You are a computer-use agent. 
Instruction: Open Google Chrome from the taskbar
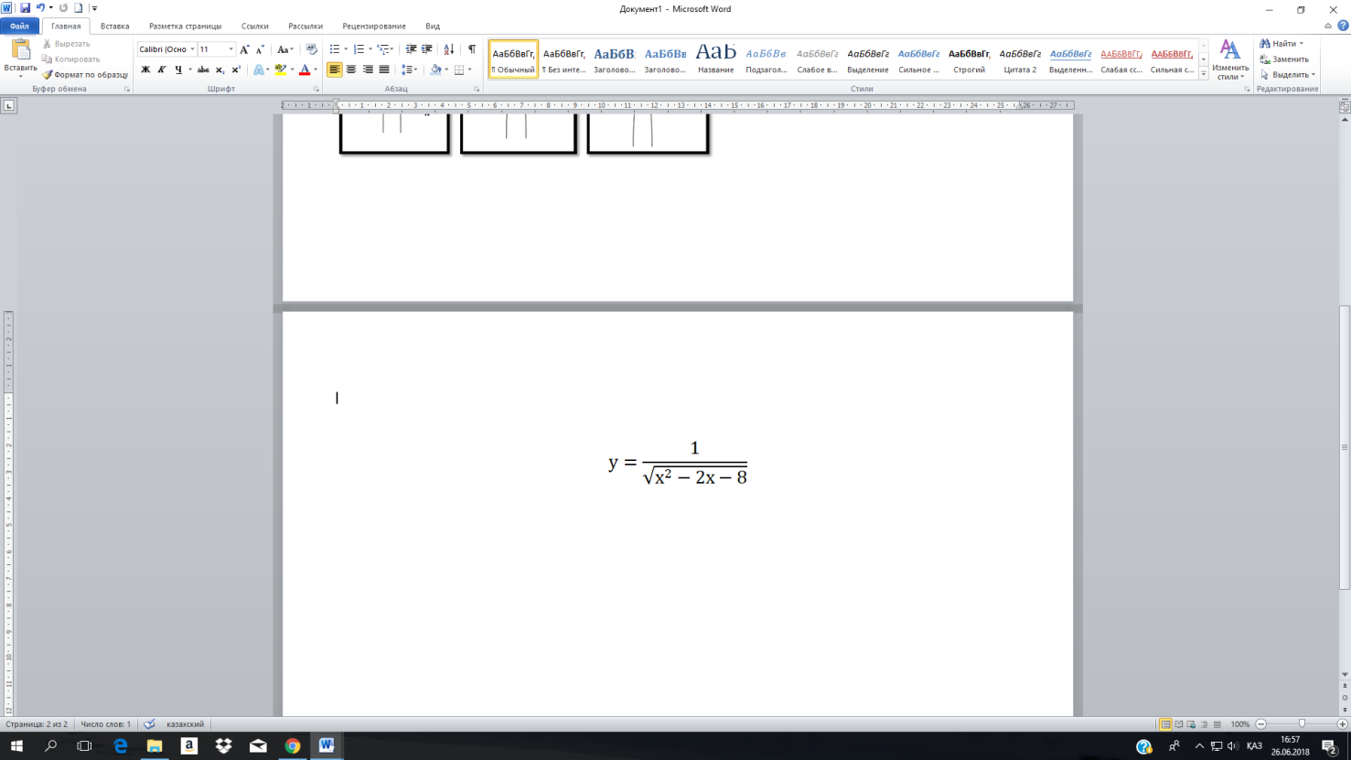point(293,746)
